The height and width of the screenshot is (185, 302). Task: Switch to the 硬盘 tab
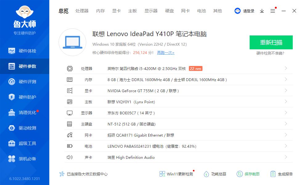point(169,11)
